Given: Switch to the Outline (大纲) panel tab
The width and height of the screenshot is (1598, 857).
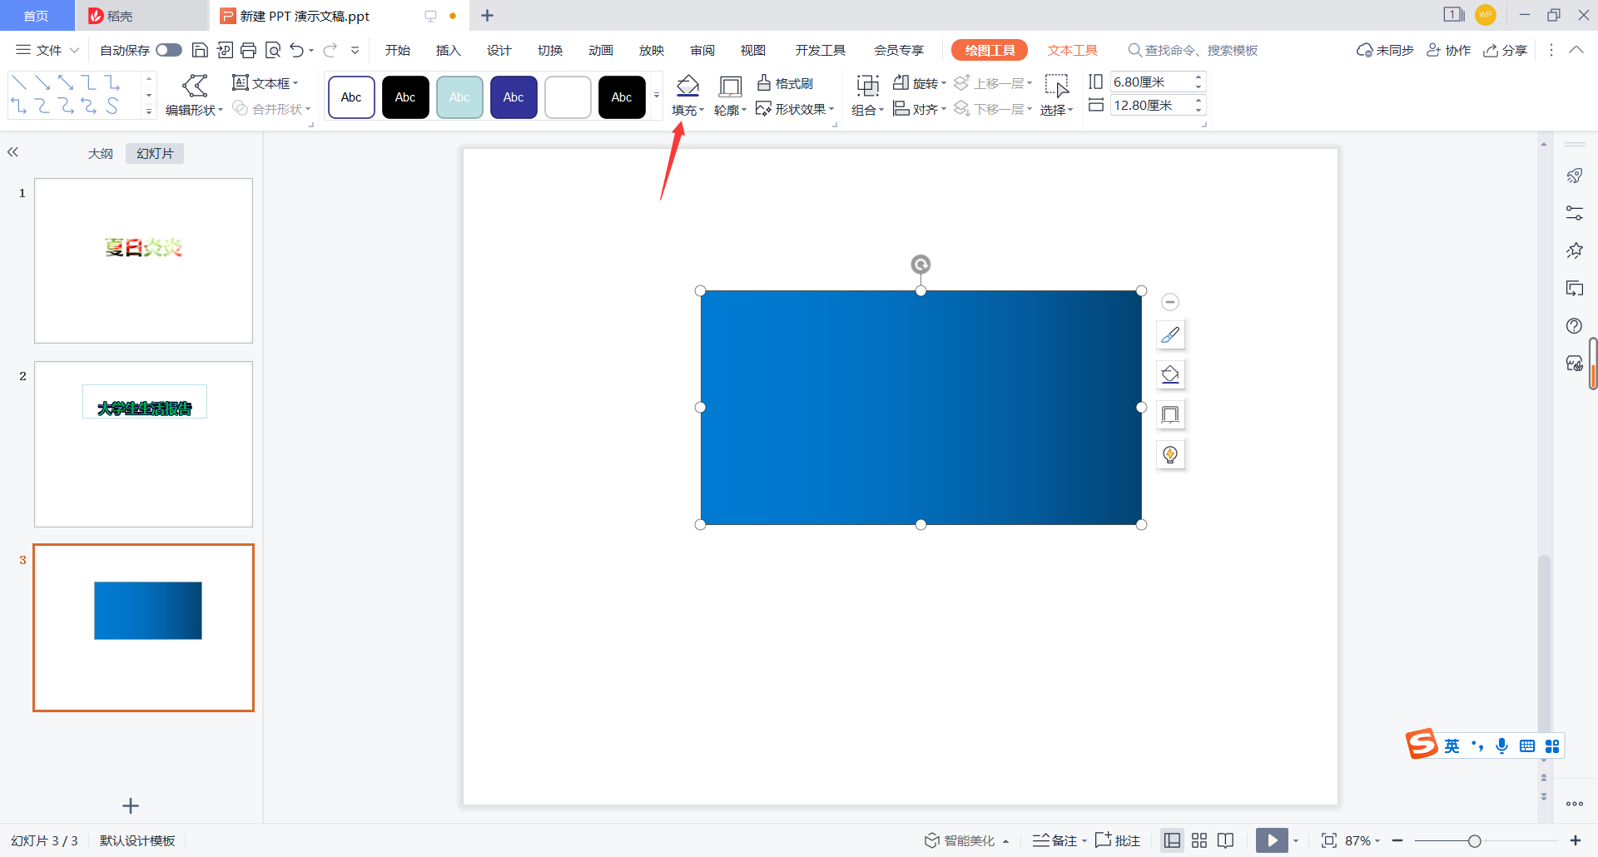Looking at the screenshot, I should 101,153.
